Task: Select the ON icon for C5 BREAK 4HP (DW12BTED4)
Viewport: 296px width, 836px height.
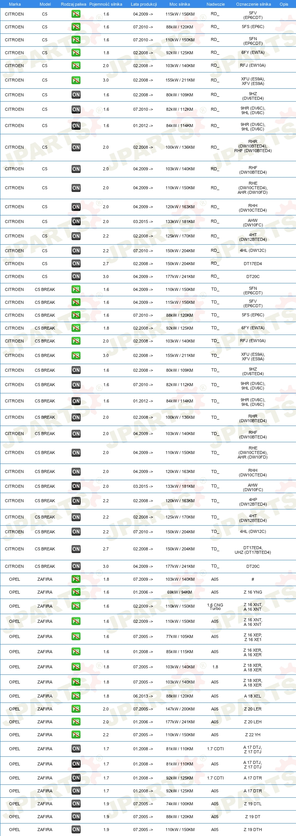Action: coord(76,501)
